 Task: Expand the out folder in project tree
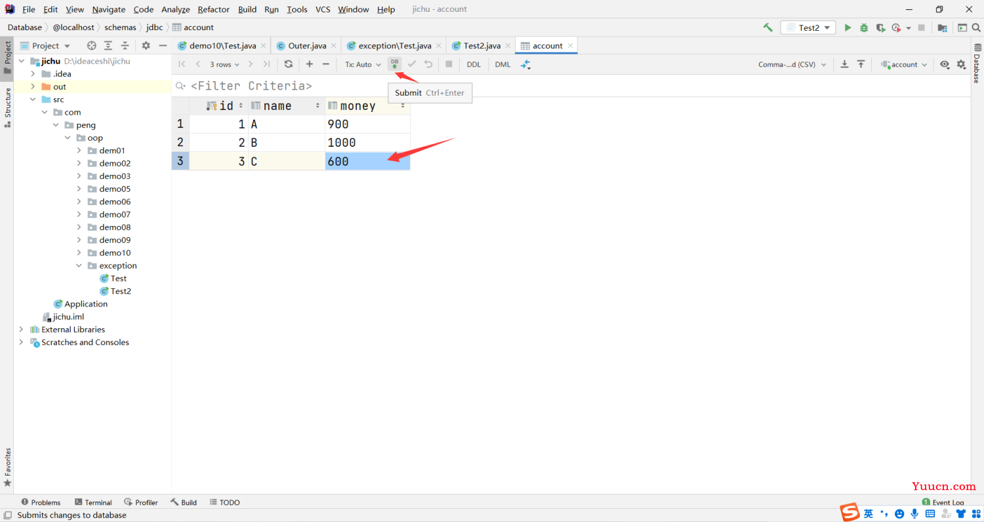[x=33, y=86]
